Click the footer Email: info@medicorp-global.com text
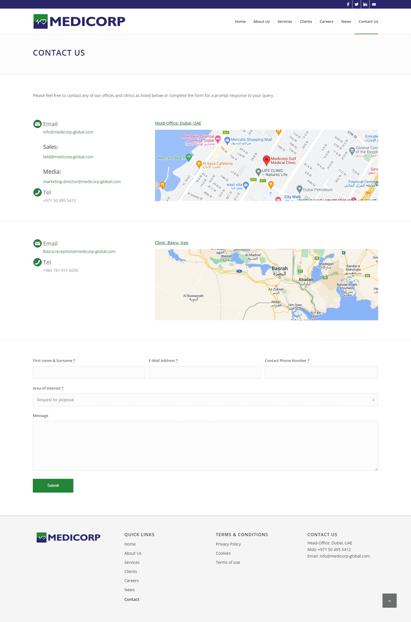This screenshot has height=622, width=411. click(x=339, y=556)
